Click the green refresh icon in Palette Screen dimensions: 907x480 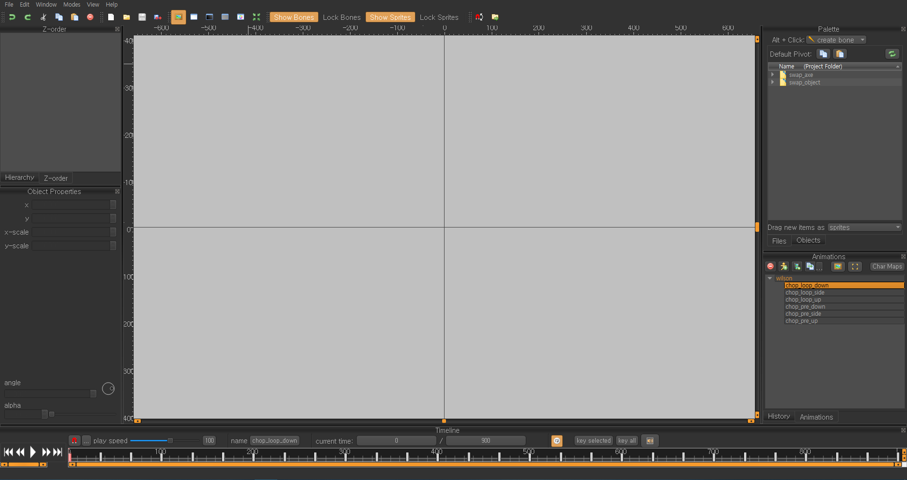pos(892,54)
